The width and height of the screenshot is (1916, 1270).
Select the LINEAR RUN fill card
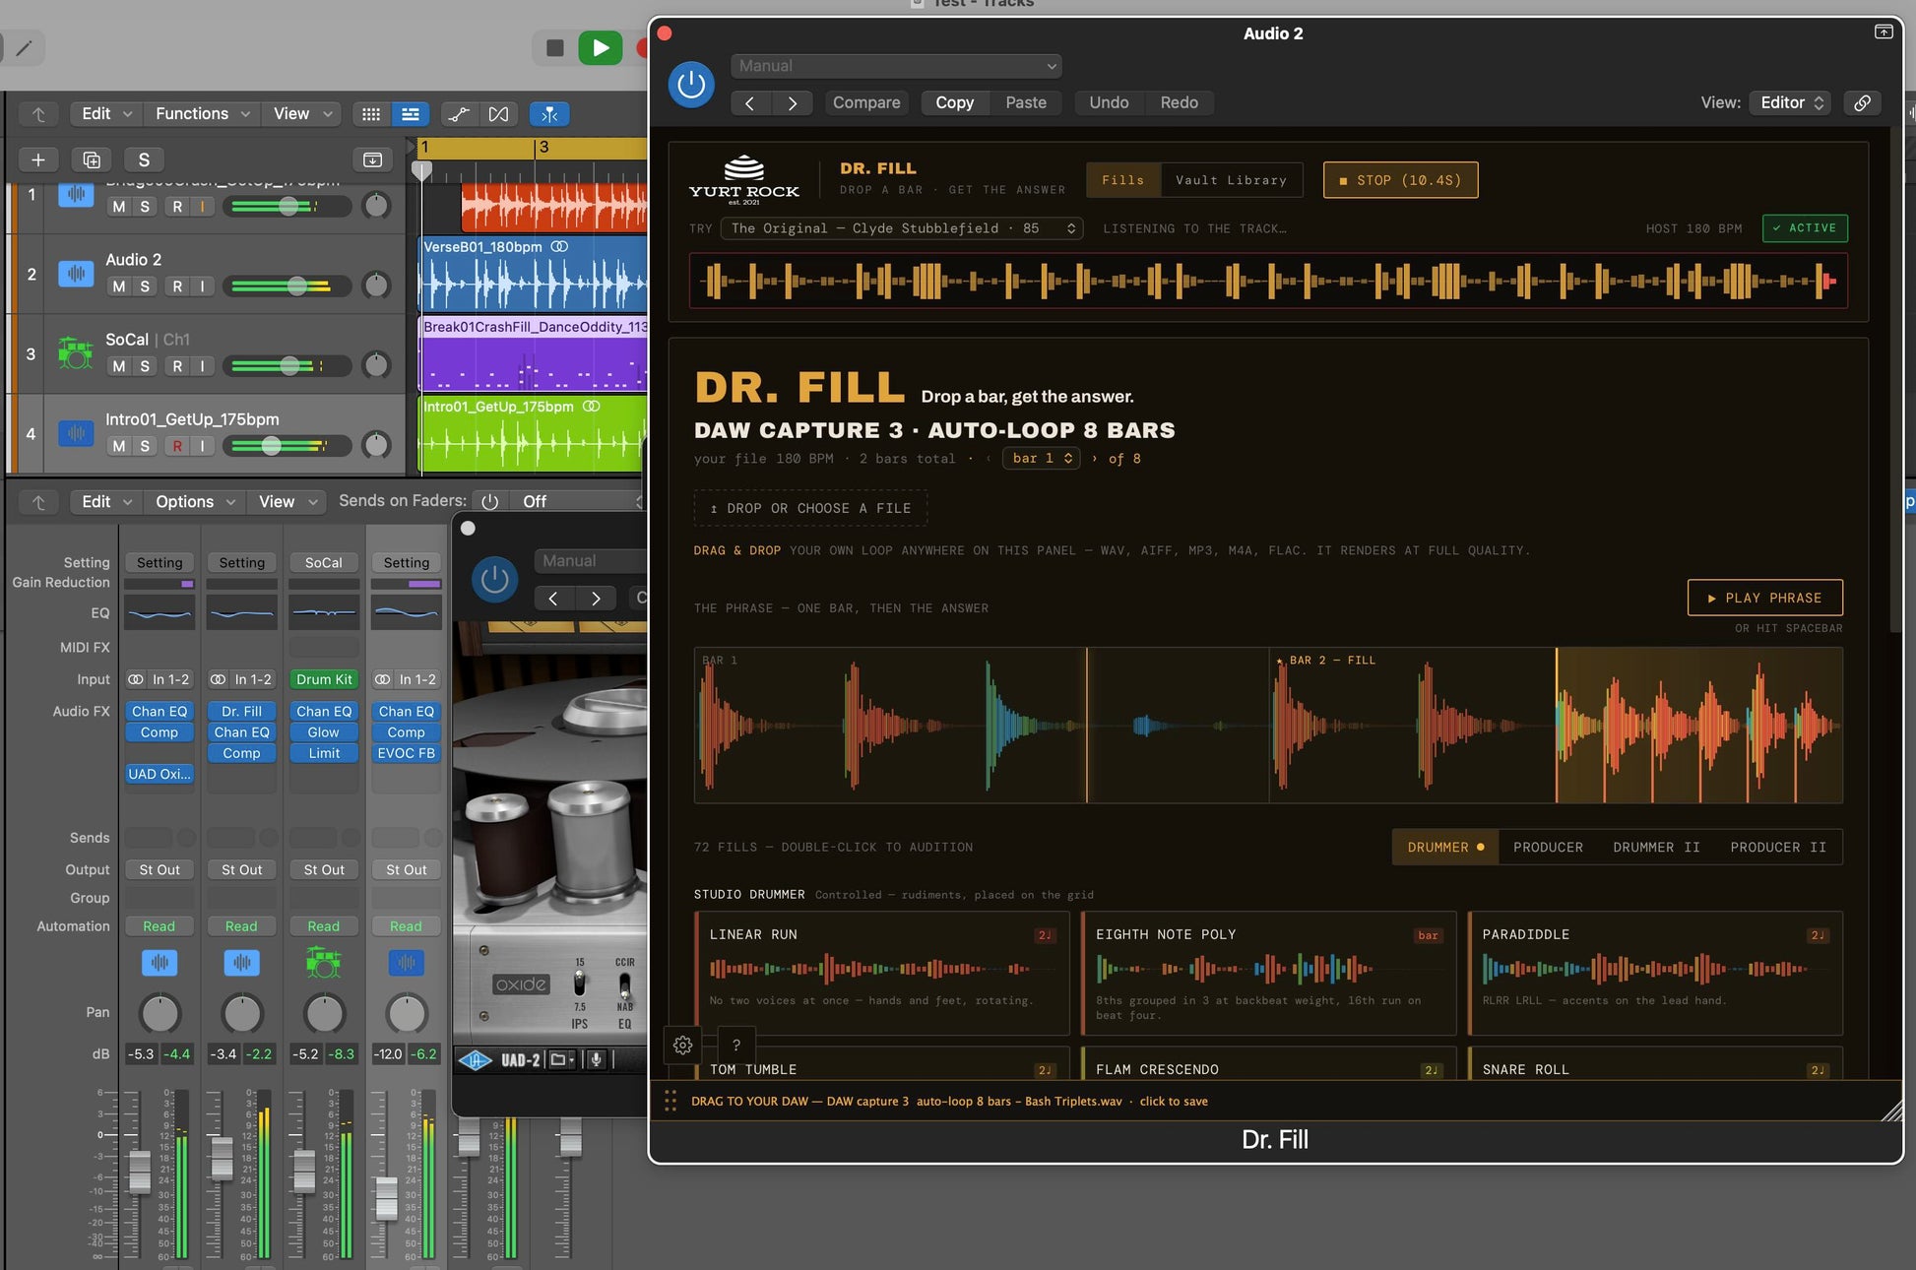(882, 973)
